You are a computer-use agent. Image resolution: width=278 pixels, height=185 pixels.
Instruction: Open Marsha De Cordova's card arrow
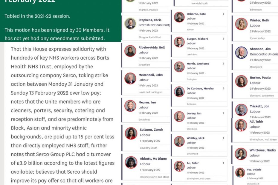pyautogui.click(x=223, y=88)
